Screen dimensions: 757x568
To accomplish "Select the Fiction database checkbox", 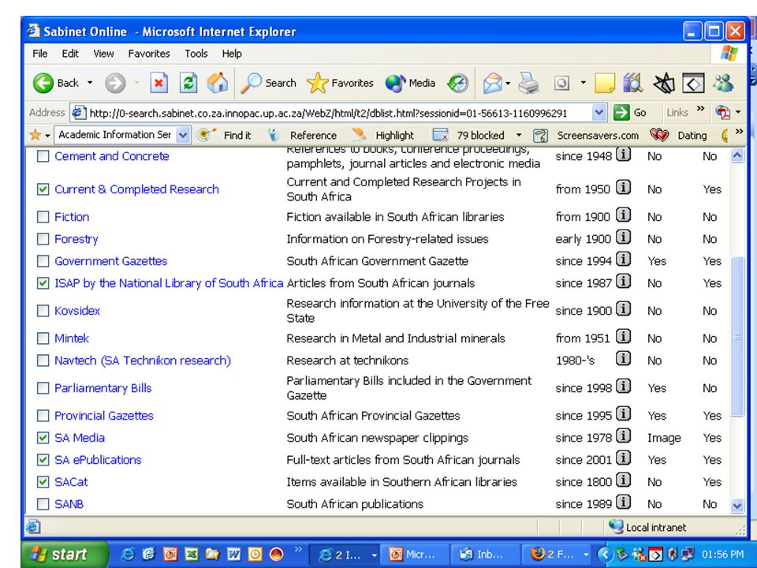I will point(43,217).
